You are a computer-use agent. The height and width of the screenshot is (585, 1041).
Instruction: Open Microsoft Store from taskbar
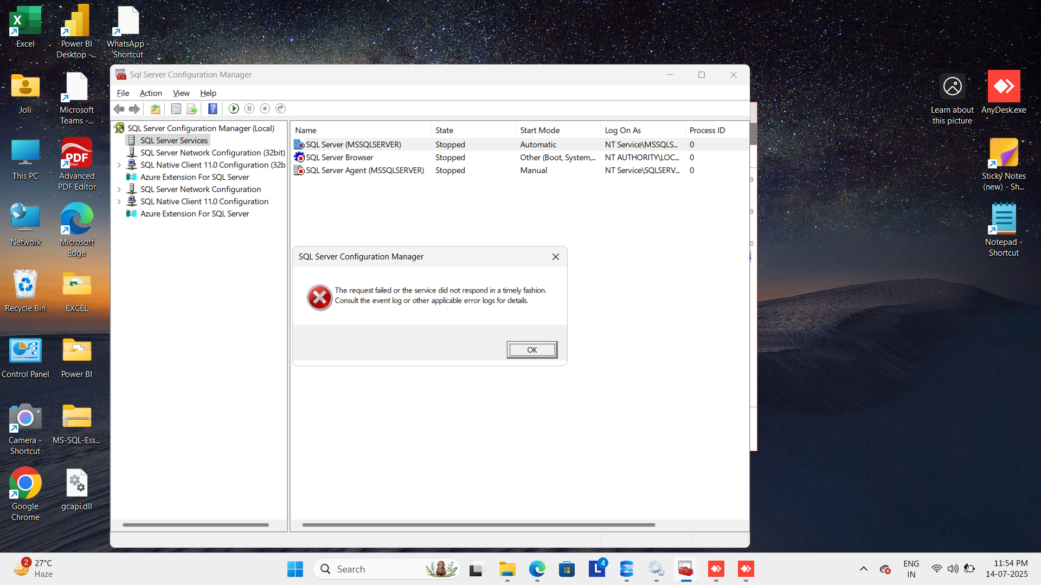tap(567, 569)
